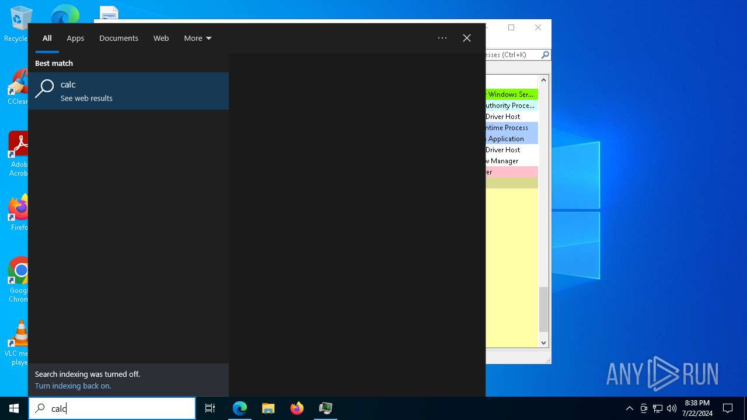Open the VLC media player desktop shortcut
Image resolution: width=747 pixels, height=420 pixels.
(x=18, y=342)
